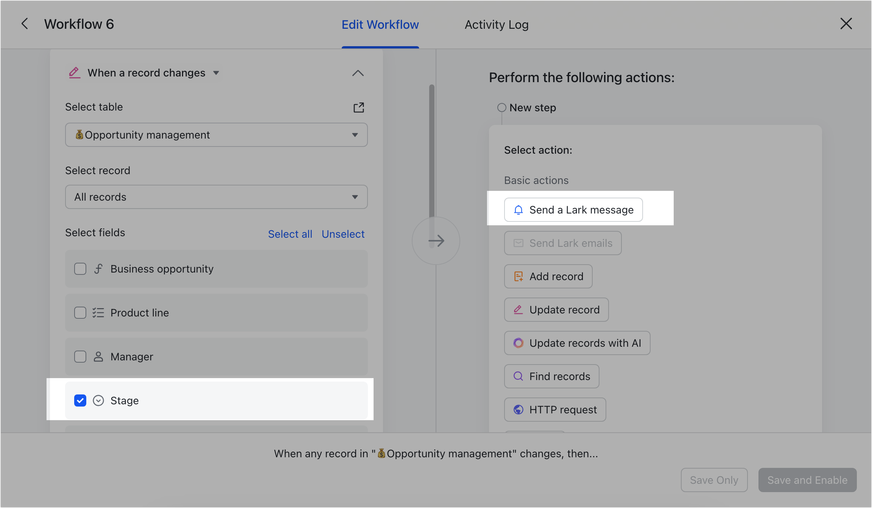Tick the Product line checkbox

tap(80, 313)
